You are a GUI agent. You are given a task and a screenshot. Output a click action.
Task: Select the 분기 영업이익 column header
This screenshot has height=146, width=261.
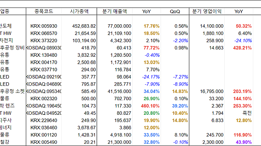point(207,11)
